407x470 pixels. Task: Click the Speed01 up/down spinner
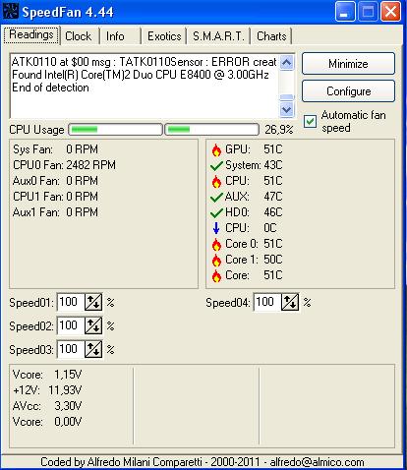(93, 302)
